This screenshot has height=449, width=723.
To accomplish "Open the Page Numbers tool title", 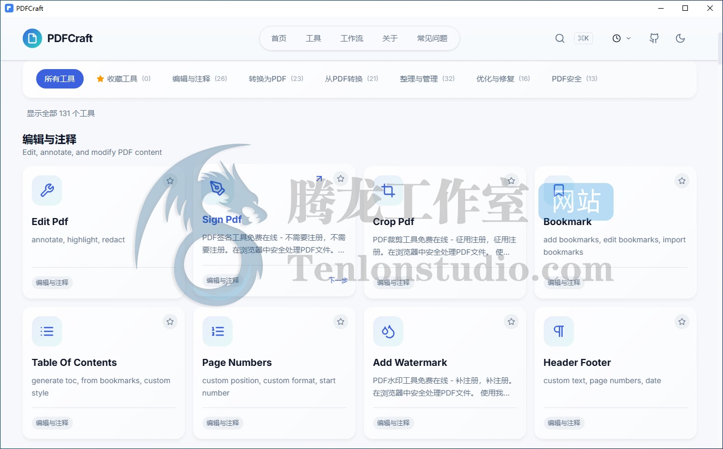I will (x=237, y=363).
